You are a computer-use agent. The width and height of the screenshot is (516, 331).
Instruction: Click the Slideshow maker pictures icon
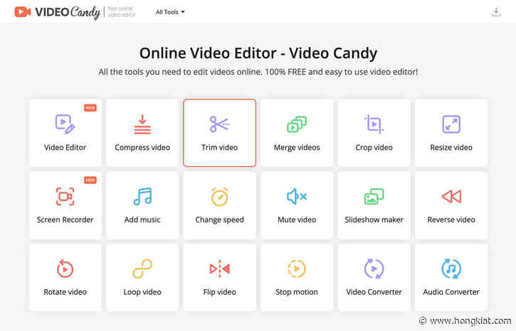click(374, 196)
